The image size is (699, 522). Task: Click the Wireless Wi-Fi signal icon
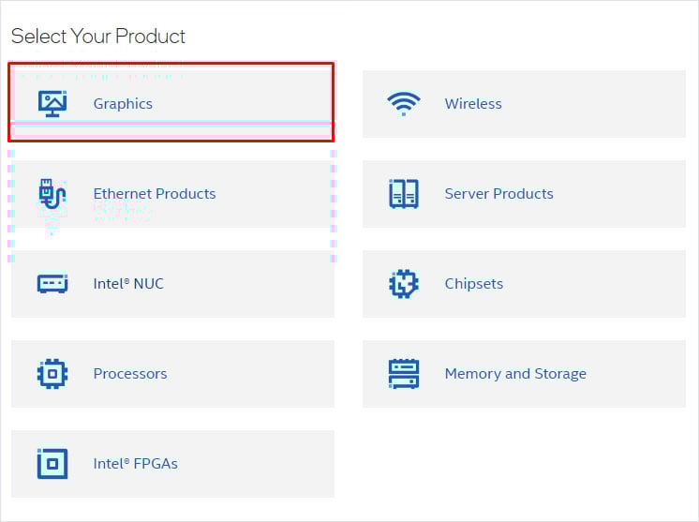(x=404, y=103)
